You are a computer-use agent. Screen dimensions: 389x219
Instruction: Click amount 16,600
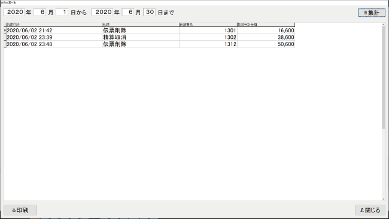click(x=266, y=31)
